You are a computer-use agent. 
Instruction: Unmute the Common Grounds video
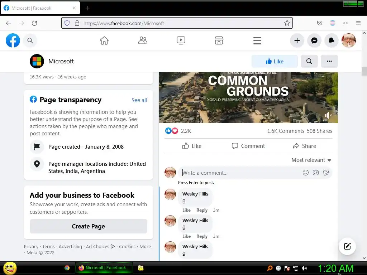(x=328, y=115)
